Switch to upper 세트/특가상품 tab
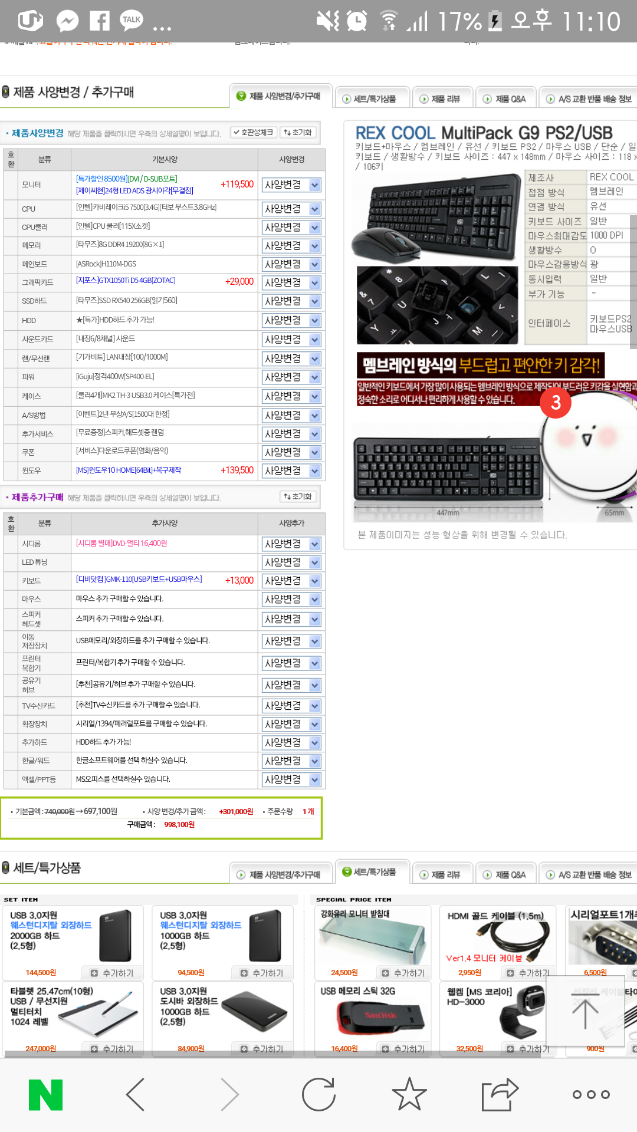This screenshot has height=1132, width=637. coord(372,98)
